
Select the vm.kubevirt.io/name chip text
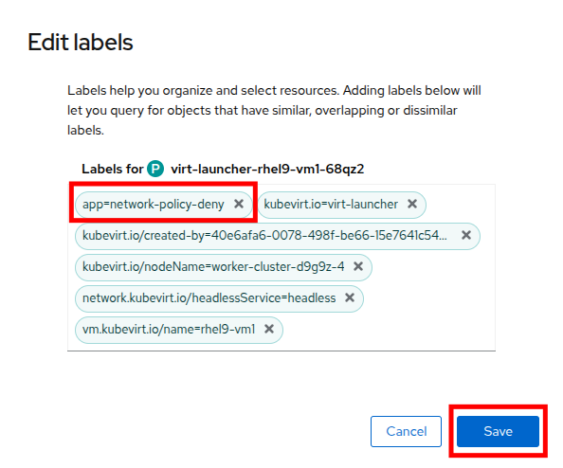(x=169, y=329)
